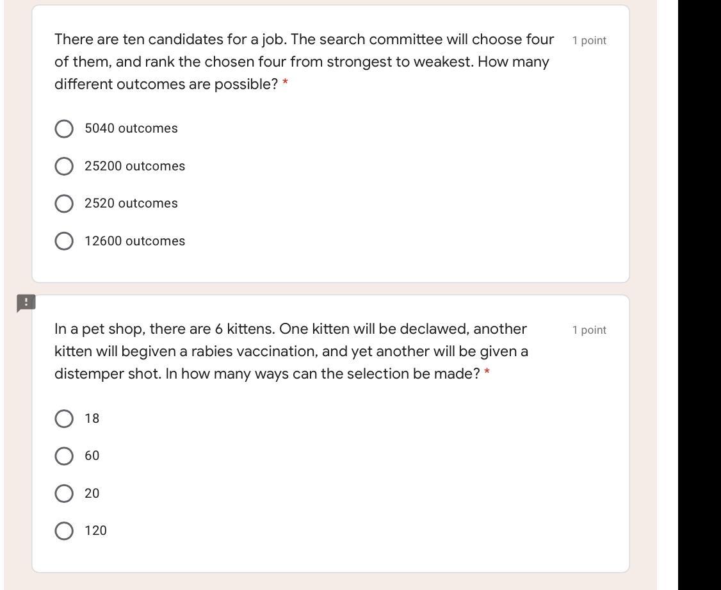721x590 pixels.
Task: Click the '60' answer label text
Action: coord(92,456)
